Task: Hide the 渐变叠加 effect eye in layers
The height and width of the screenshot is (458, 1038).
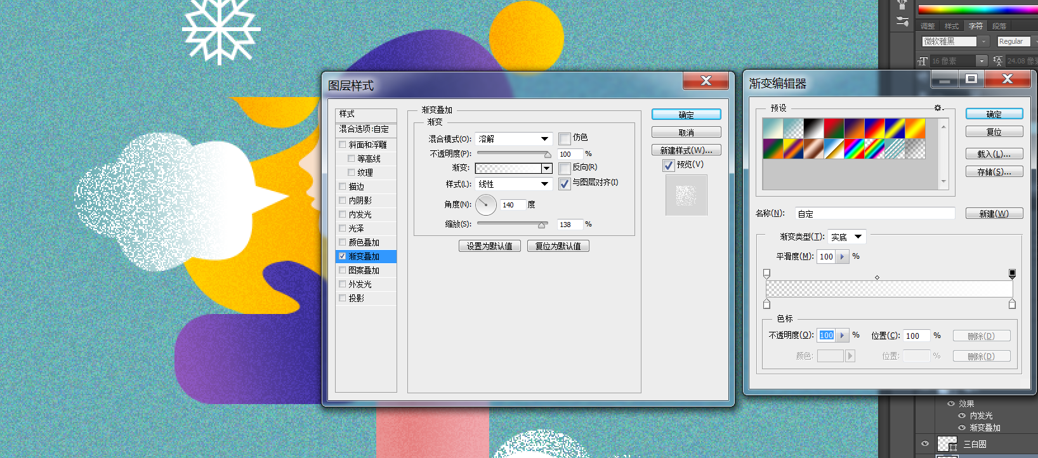Action: click(x=962, y=428)
